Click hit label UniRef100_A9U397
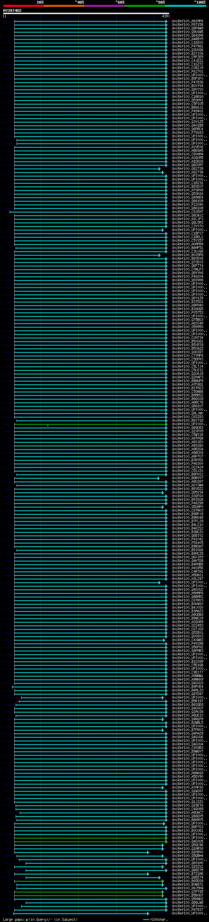 tap(187, 481)
